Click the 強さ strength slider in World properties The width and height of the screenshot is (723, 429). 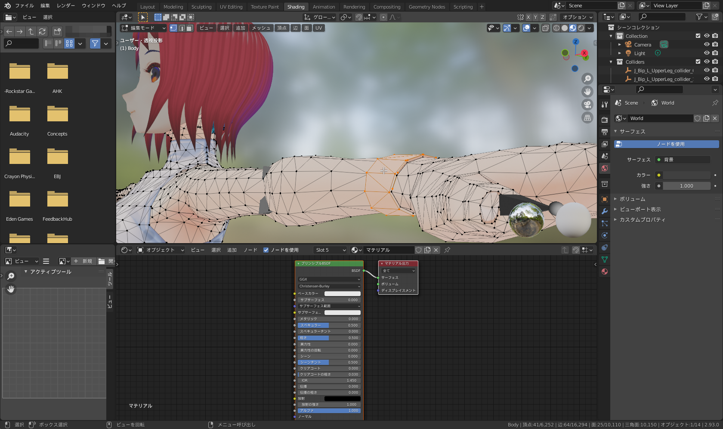pyautogui.click(x=687, y=186)
